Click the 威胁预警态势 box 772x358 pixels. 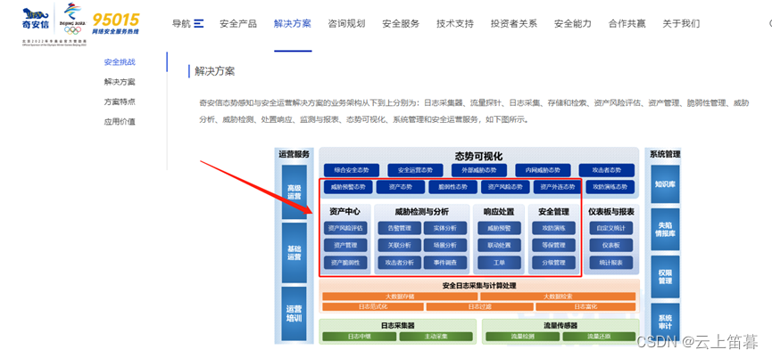348,187
